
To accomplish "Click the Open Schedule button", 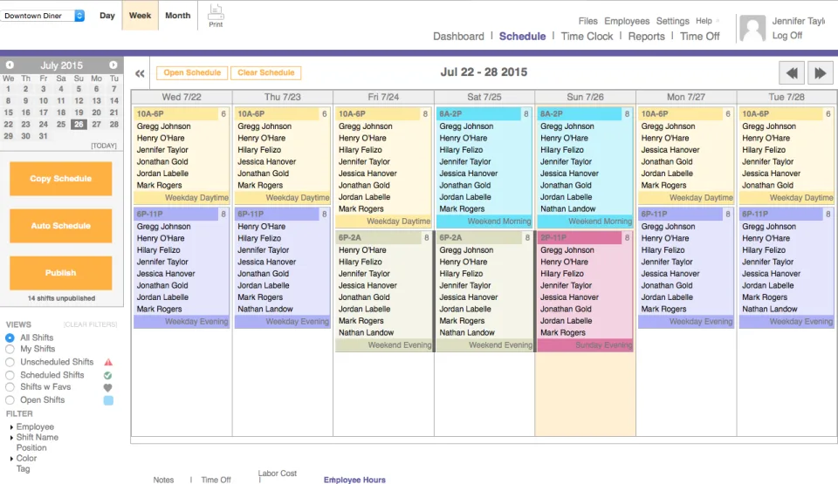I will [x=192, y=72].
